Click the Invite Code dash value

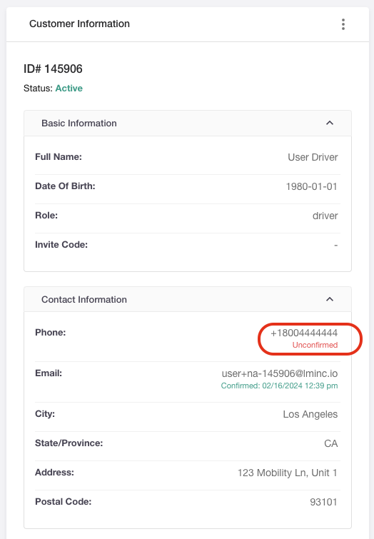pyautogui.click(x=336, y=245)
